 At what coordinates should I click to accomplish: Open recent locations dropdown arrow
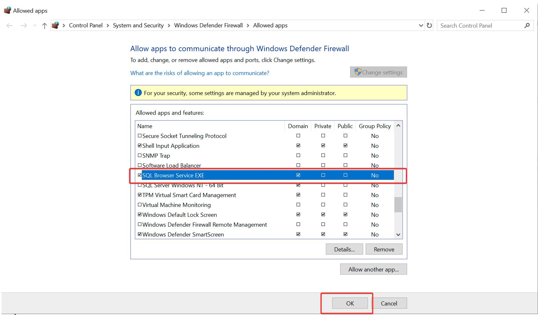tap(35, 26)
